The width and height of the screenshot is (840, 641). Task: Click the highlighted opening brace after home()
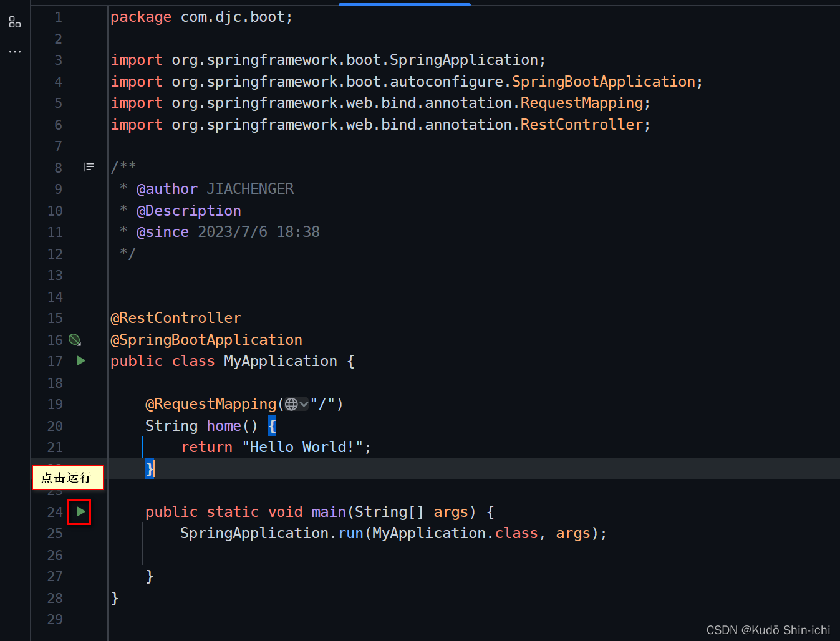(x=272, y=426)
